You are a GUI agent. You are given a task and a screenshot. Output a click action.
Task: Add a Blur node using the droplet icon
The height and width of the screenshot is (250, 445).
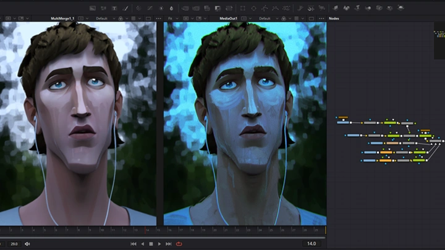coord(171,8)
